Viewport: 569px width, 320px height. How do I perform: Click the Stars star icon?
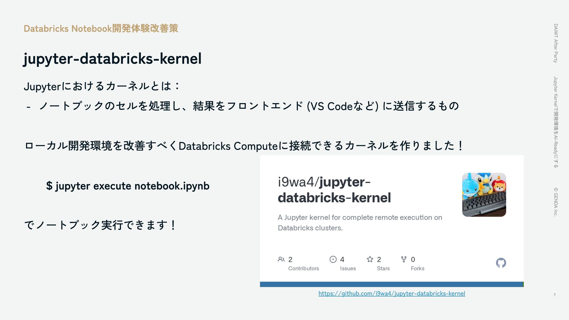(370, 259)
